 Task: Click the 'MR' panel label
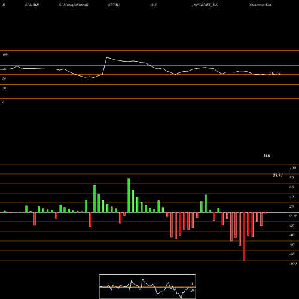tap(267, 155)
